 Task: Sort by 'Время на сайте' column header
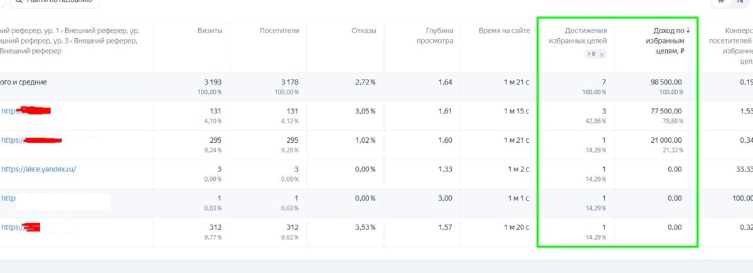[504, 31]
